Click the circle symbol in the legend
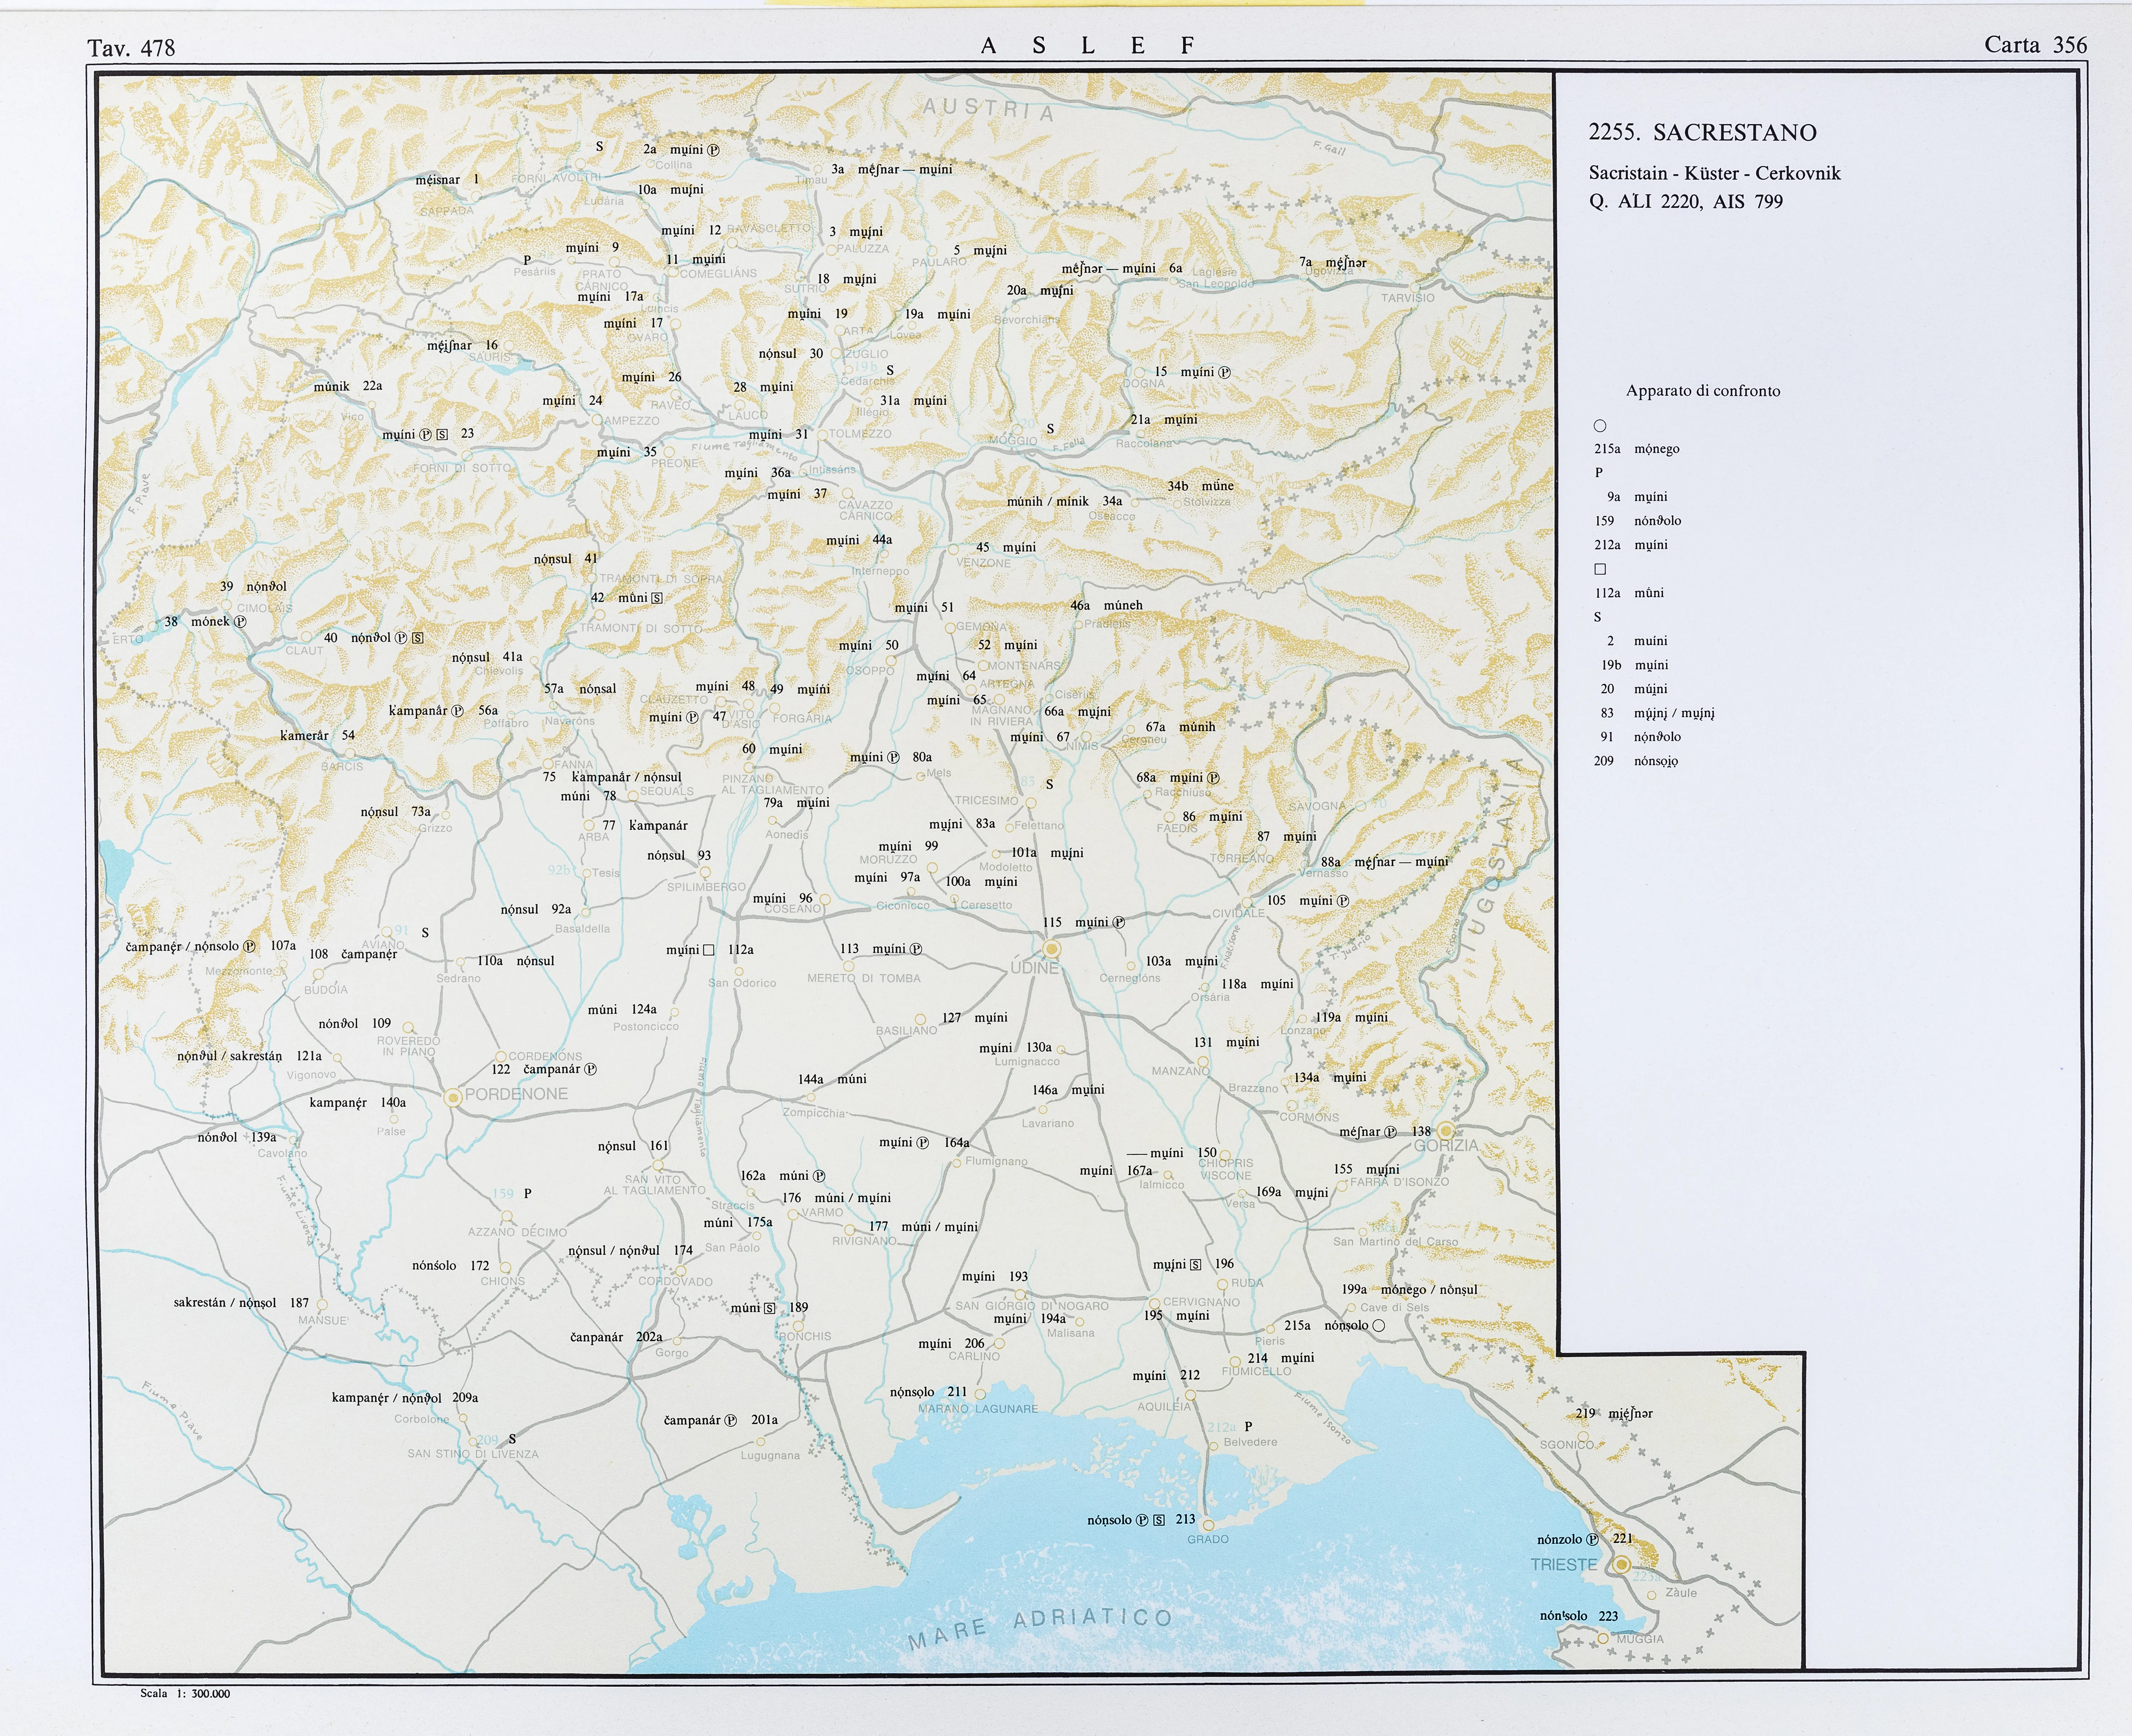Screen dimensions: 2132x1736 (1600, 426)
